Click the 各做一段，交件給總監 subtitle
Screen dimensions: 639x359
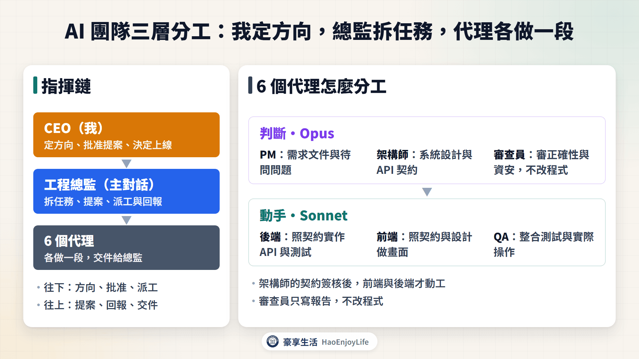93,258
